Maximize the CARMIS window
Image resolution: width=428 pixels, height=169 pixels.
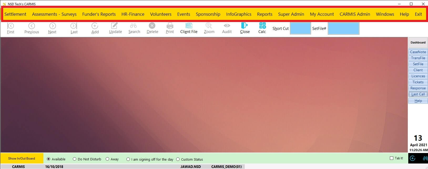coord(411,4)
